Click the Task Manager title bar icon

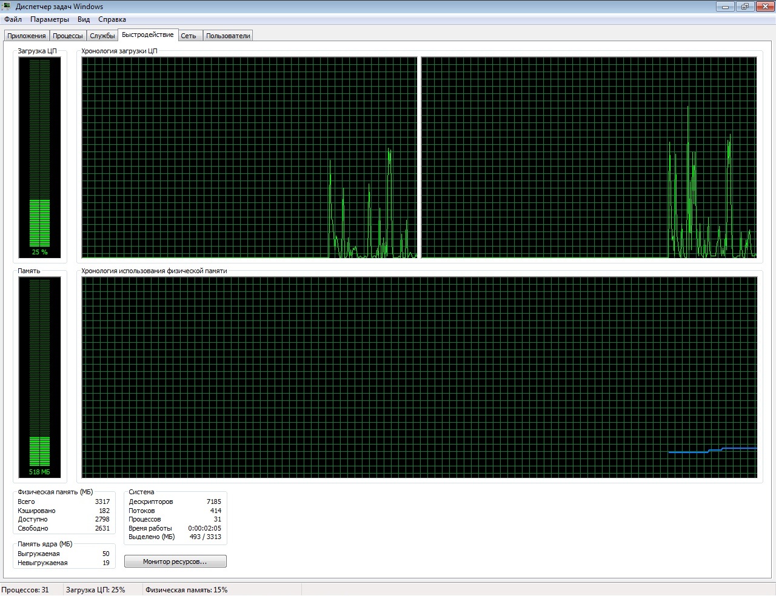pyautogui.click(x=7, y=7)
